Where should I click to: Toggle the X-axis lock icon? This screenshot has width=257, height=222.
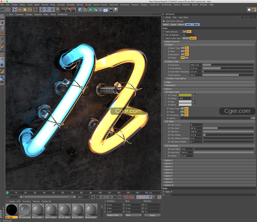coord(42,10)
